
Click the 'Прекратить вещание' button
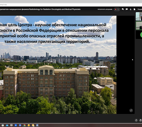click(105, 9)
